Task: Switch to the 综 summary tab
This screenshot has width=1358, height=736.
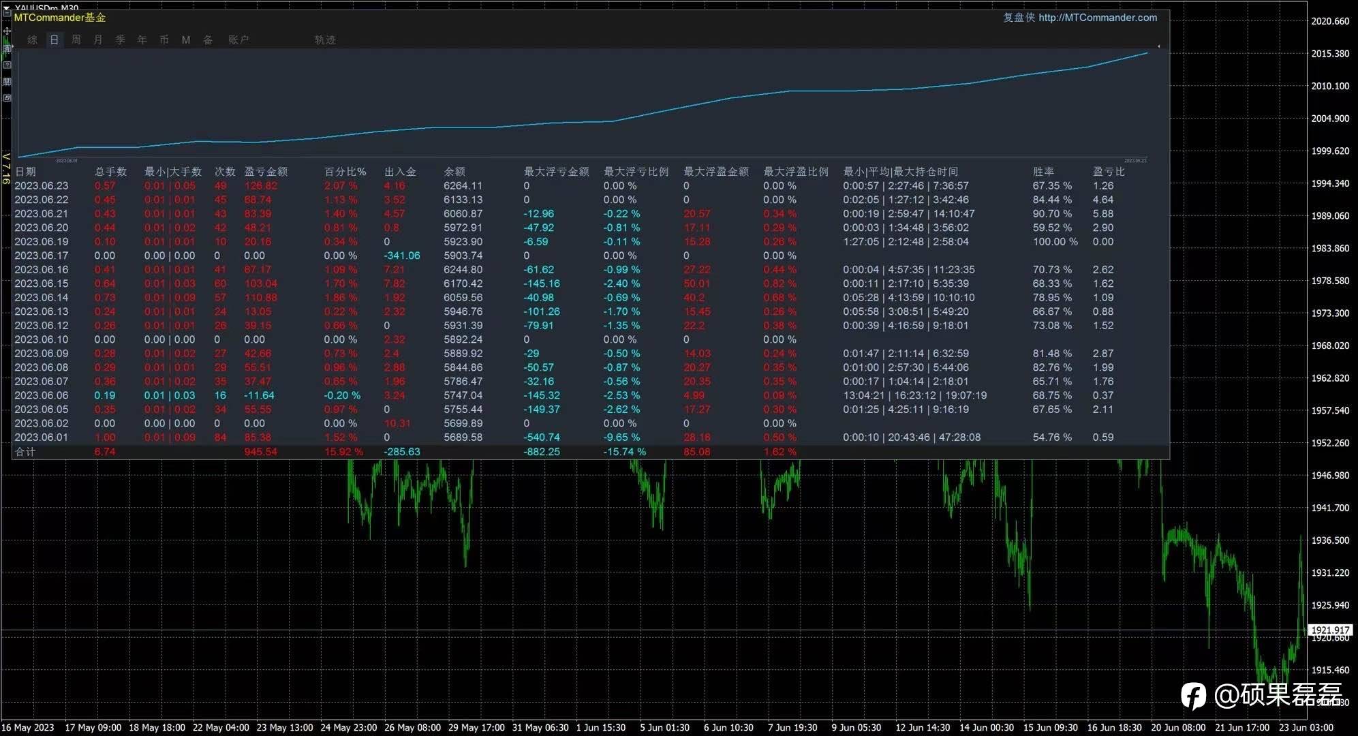Action: [x=32, y=40]
